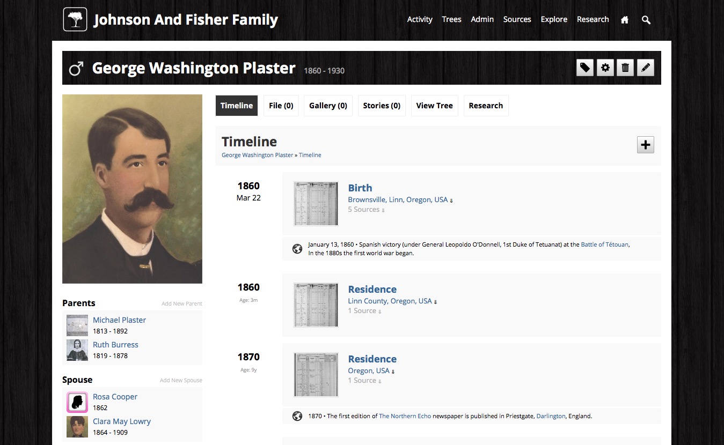Click the Birth census record thumbnail

point(316,204)
